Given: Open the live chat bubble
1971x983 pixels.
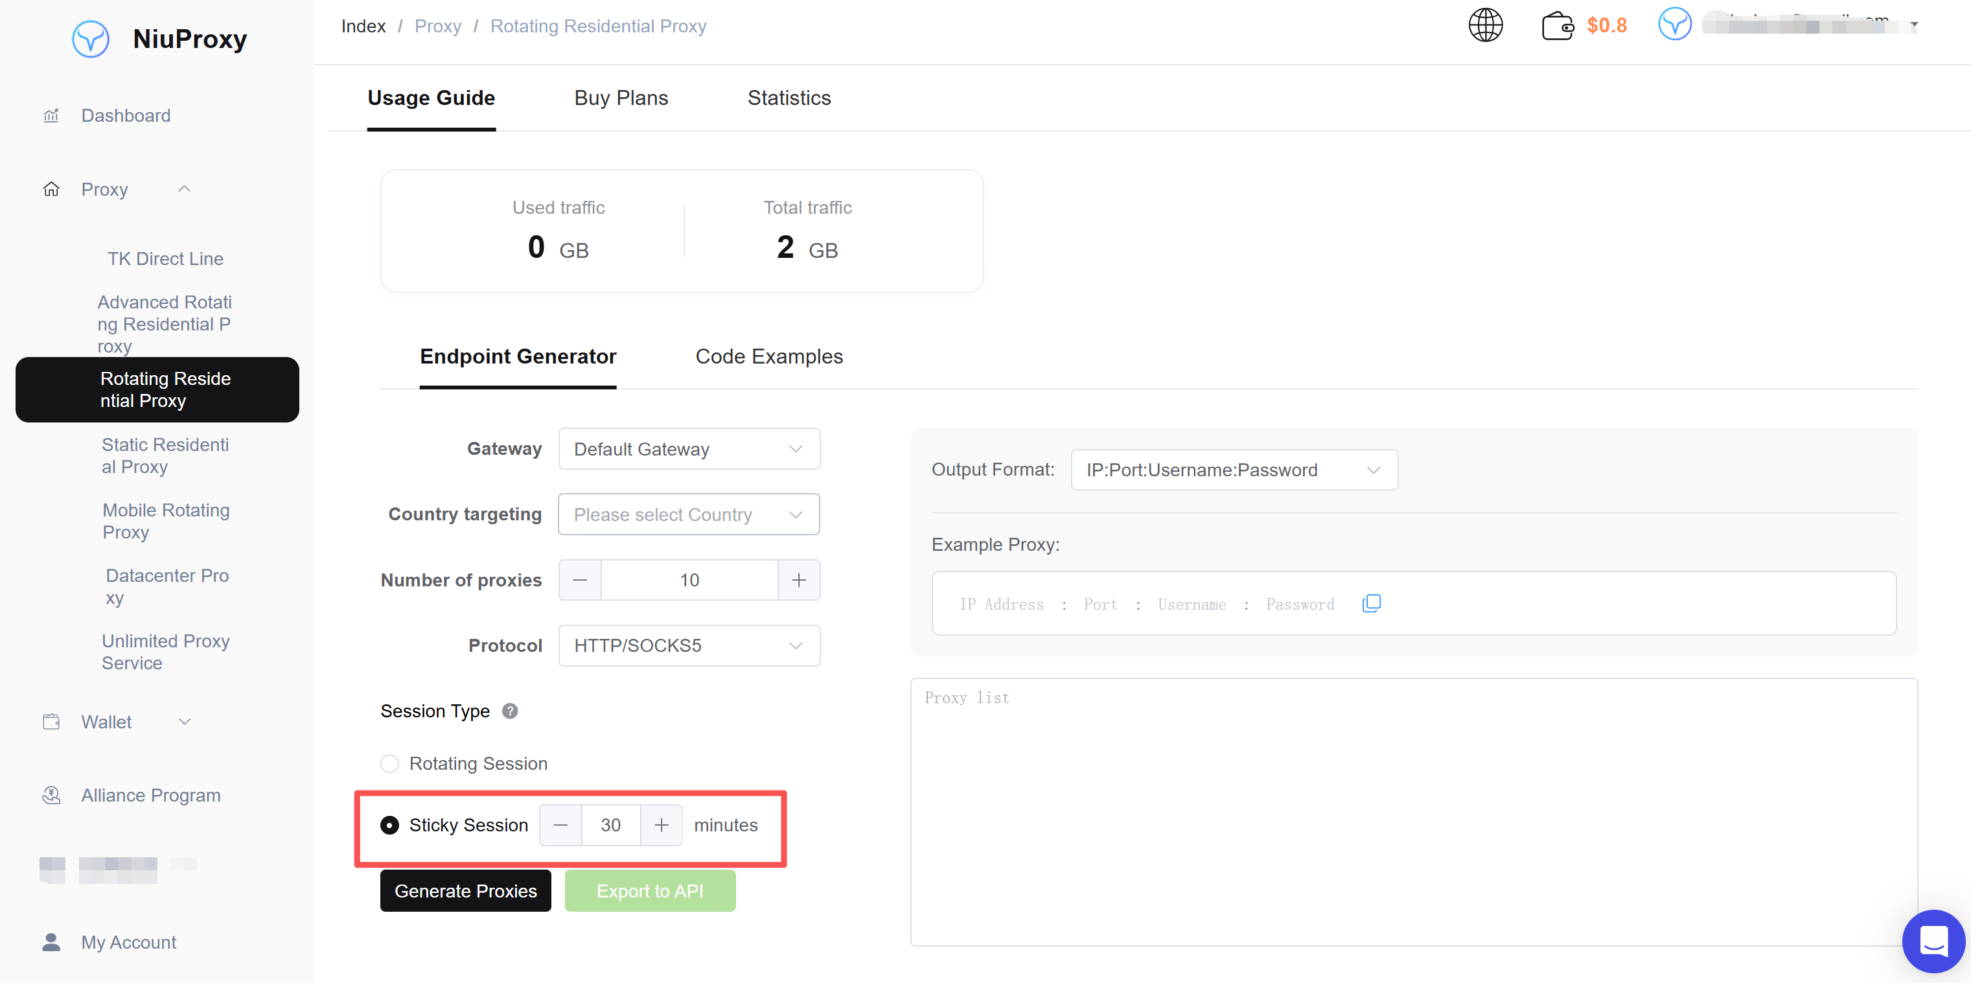Looking at the screenshot, I should 1933,941.
